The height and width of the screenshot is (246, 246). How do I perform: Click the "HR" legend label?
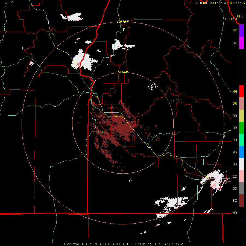[235, 128]
